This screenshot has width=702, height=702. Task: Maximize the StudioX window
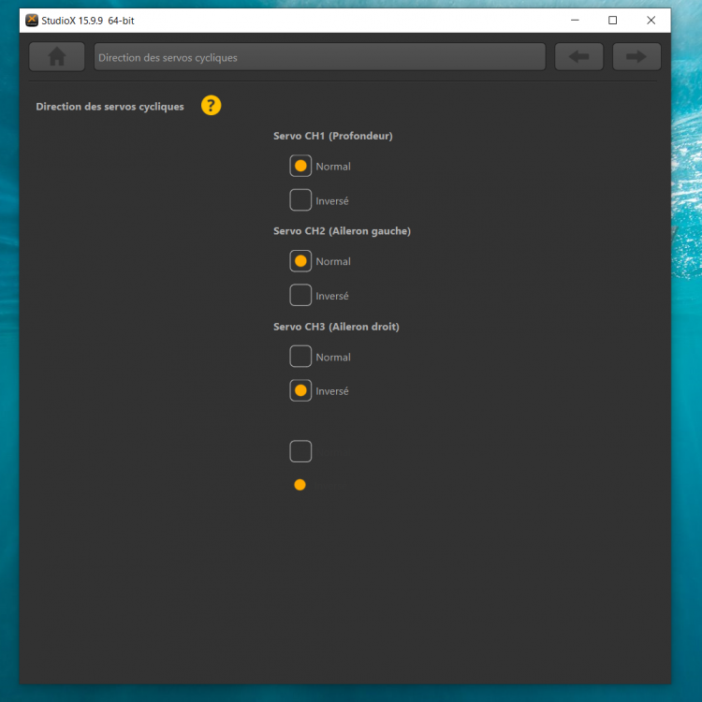pos(612,21)
